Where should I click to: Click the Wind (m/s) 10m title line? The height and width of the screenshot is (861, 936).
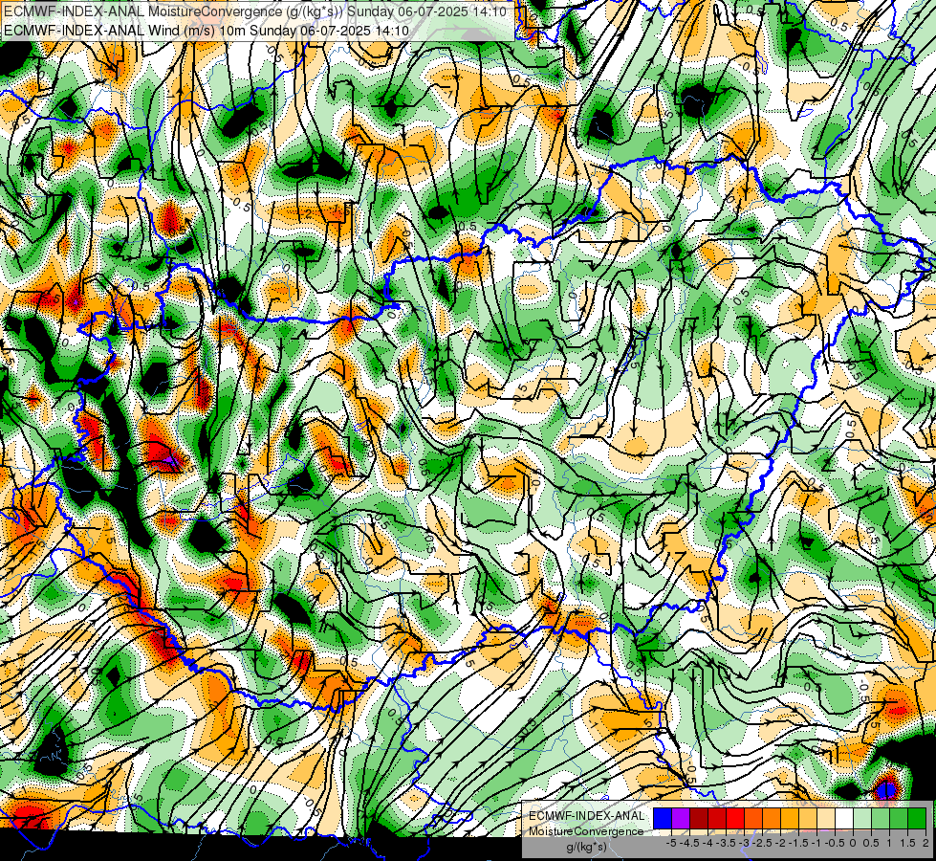click(206, 31)
